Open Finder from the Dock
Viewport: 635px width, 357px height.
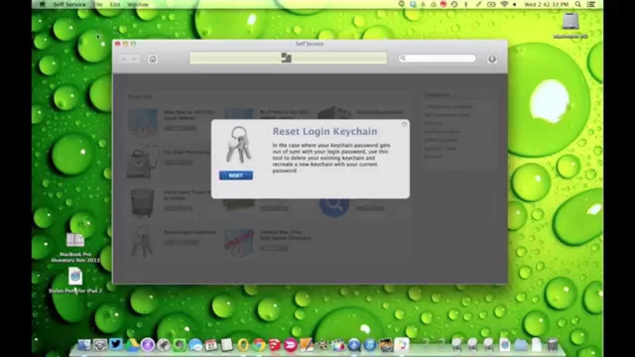coord(85,345)
